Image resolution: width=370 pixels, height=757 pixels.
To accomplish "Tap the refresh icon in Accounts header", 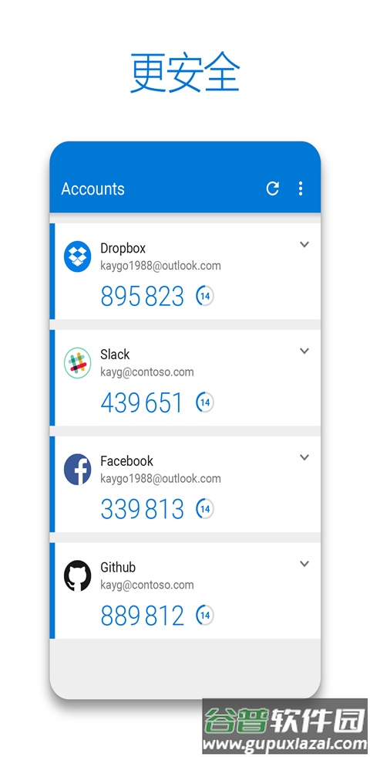I will tap(273, 188).
